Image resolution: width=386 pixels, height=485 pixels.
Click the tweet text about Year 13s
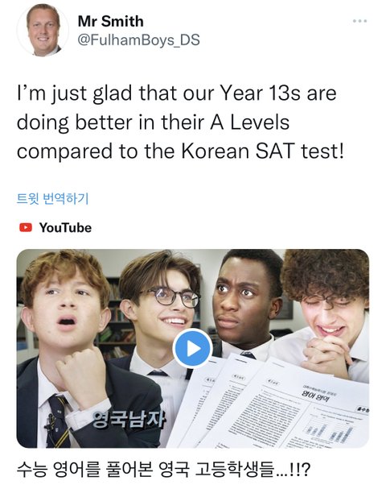point(181,122)
